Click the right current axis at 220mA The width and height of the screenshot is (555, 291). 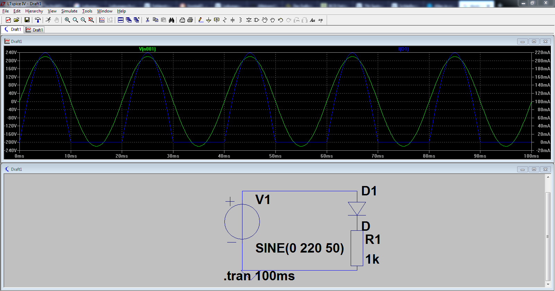pyautogui.click(x=543, y=52)
